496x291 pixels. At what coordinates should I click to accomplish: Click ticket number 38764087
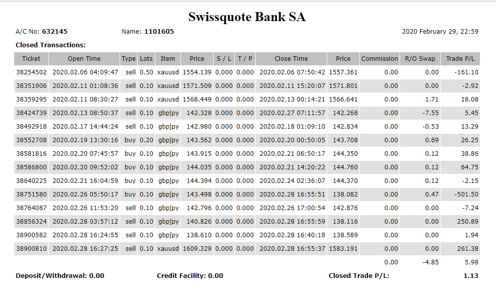click(31, 208)
